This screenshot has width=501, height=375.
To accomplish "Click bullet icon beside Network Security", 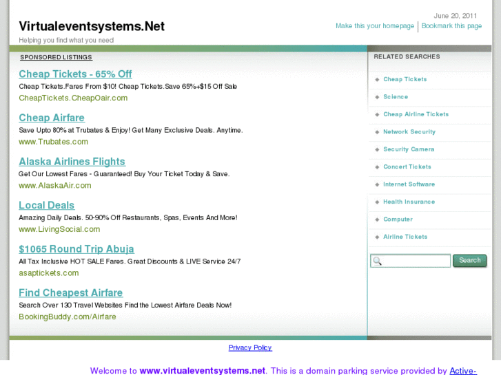I will tap(377, 132).
